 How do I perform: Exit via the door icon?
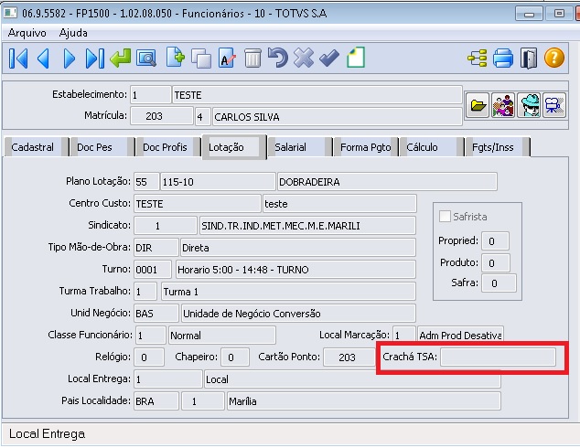pyautogui.click(x=529, y=58)
